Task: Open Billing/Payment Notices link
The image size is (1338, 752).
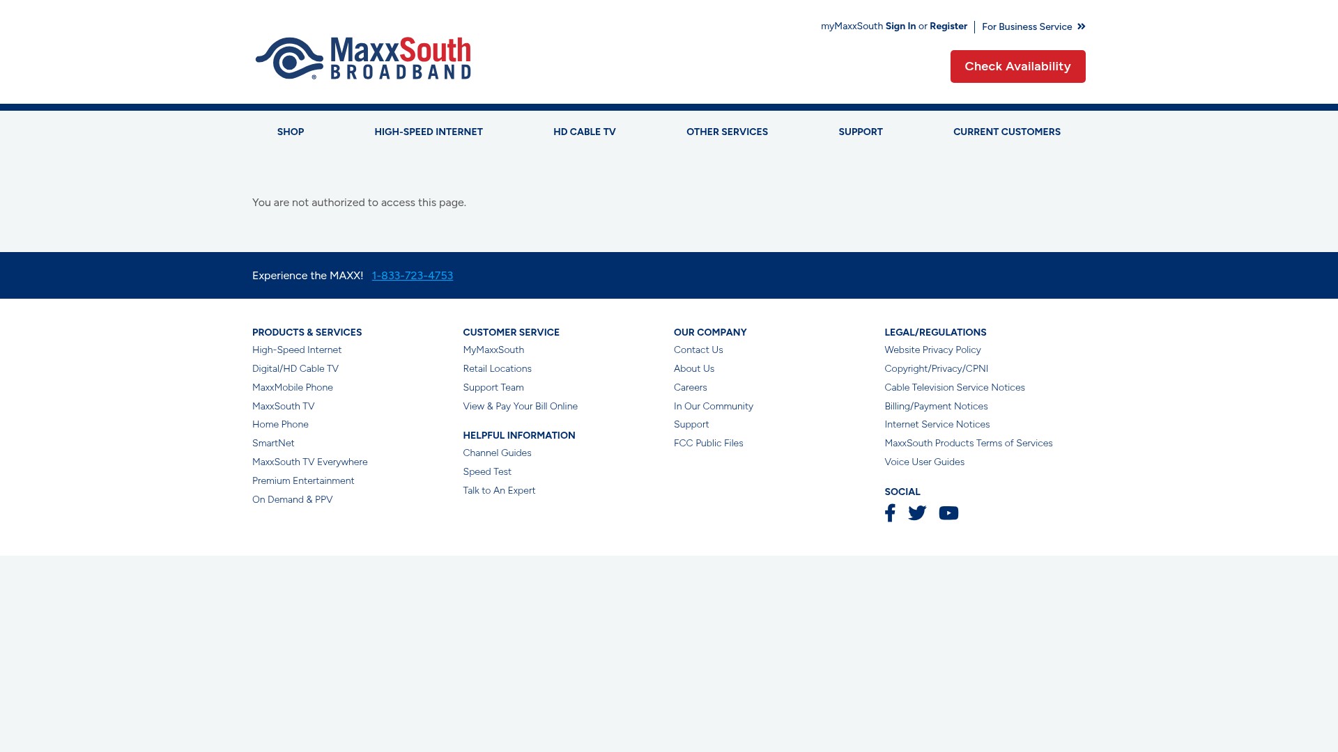Action: tap(936, 407)
